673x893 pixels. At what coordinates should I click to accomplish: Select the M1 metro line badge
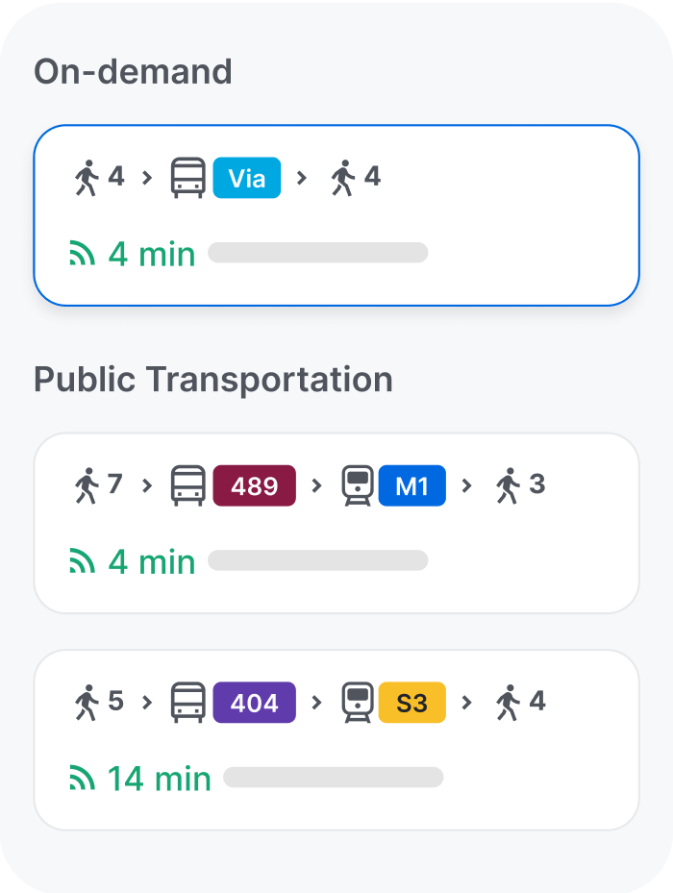click(412, 485)
